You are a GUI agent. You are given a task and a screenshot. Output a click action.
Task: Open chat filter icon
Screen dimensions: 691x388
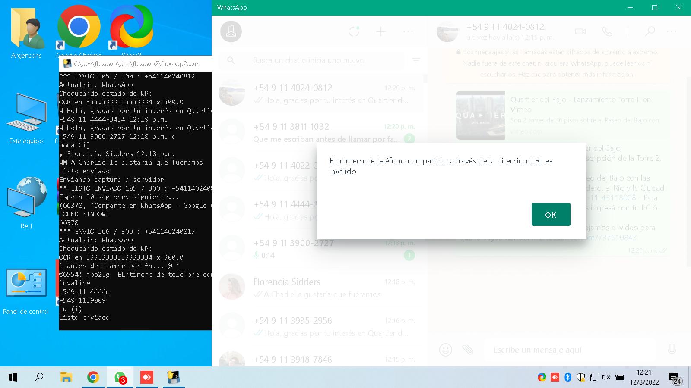pyautogui.click(x=416, y=60)
